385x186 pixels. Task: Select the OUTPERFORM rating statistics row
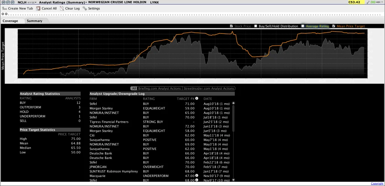click(50, 107)
